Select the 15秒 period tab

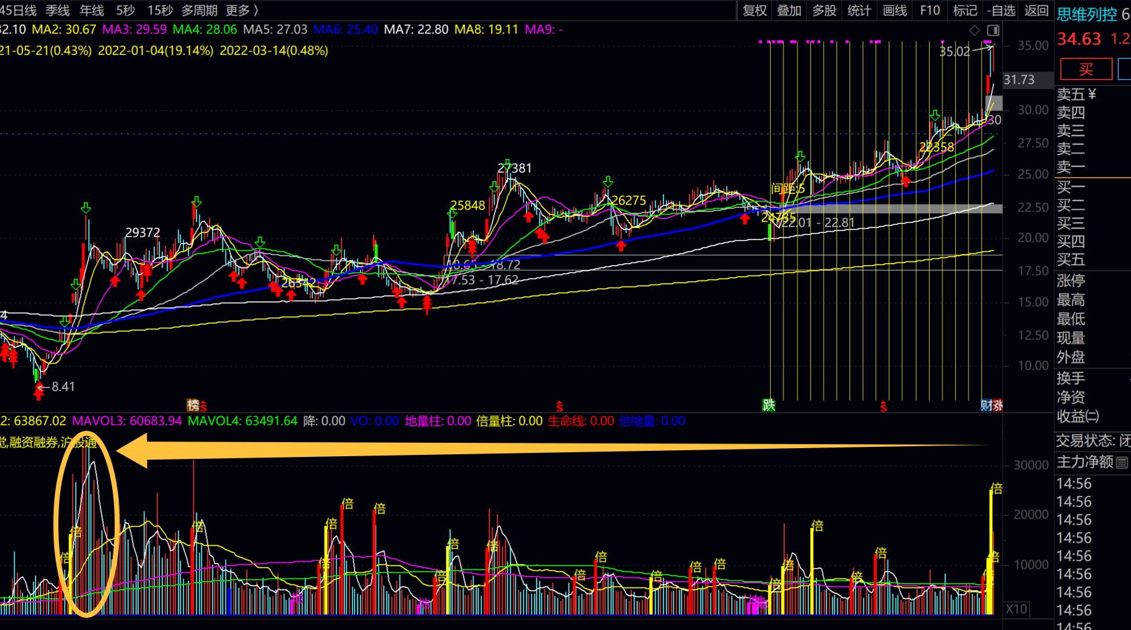point(160,10)
